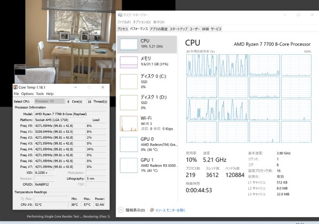319x224 pixels.
Task: Click the first logical processor usage graph
Action: click(x=201, y=65)
